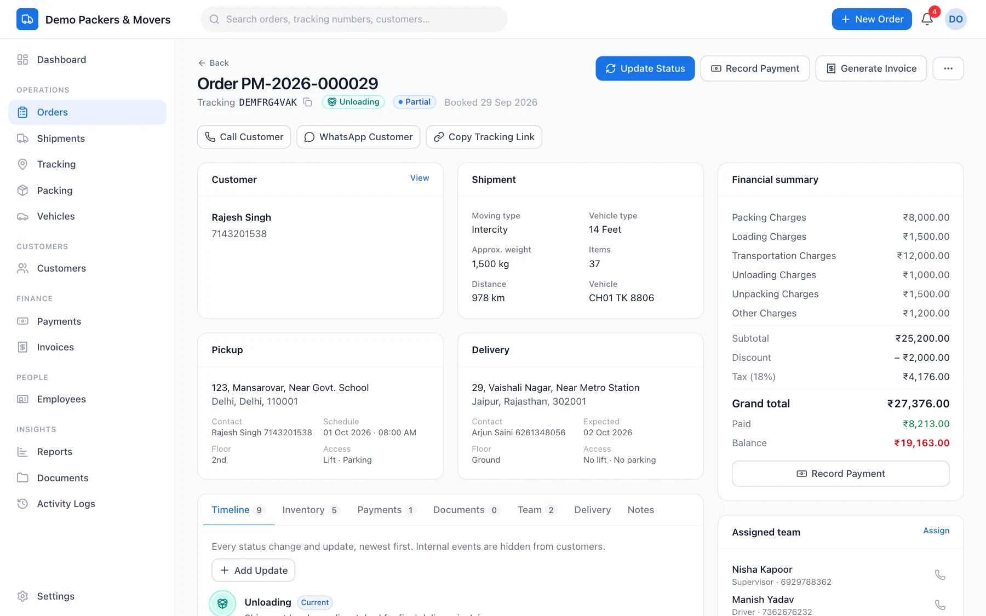Image resolution: width=986 pixels, height=616 pixels.
Task: Open the Customers list
Action: click(x=87, y=268)
